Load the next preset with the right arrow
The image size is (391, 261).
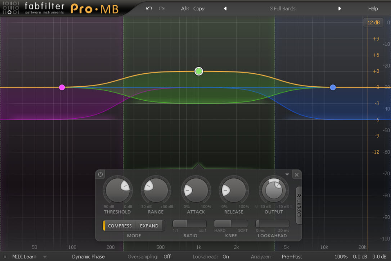(x=340, y=9)
